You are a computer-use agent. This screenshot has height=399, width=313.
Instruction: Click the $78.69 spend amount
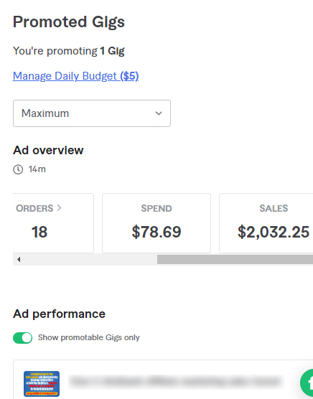[156, 232]
